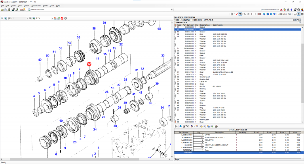The height and width of the screenshot is (164, 304).
Task: Click the blue plus add-to-pick-list icon
Action: [180, 126]
